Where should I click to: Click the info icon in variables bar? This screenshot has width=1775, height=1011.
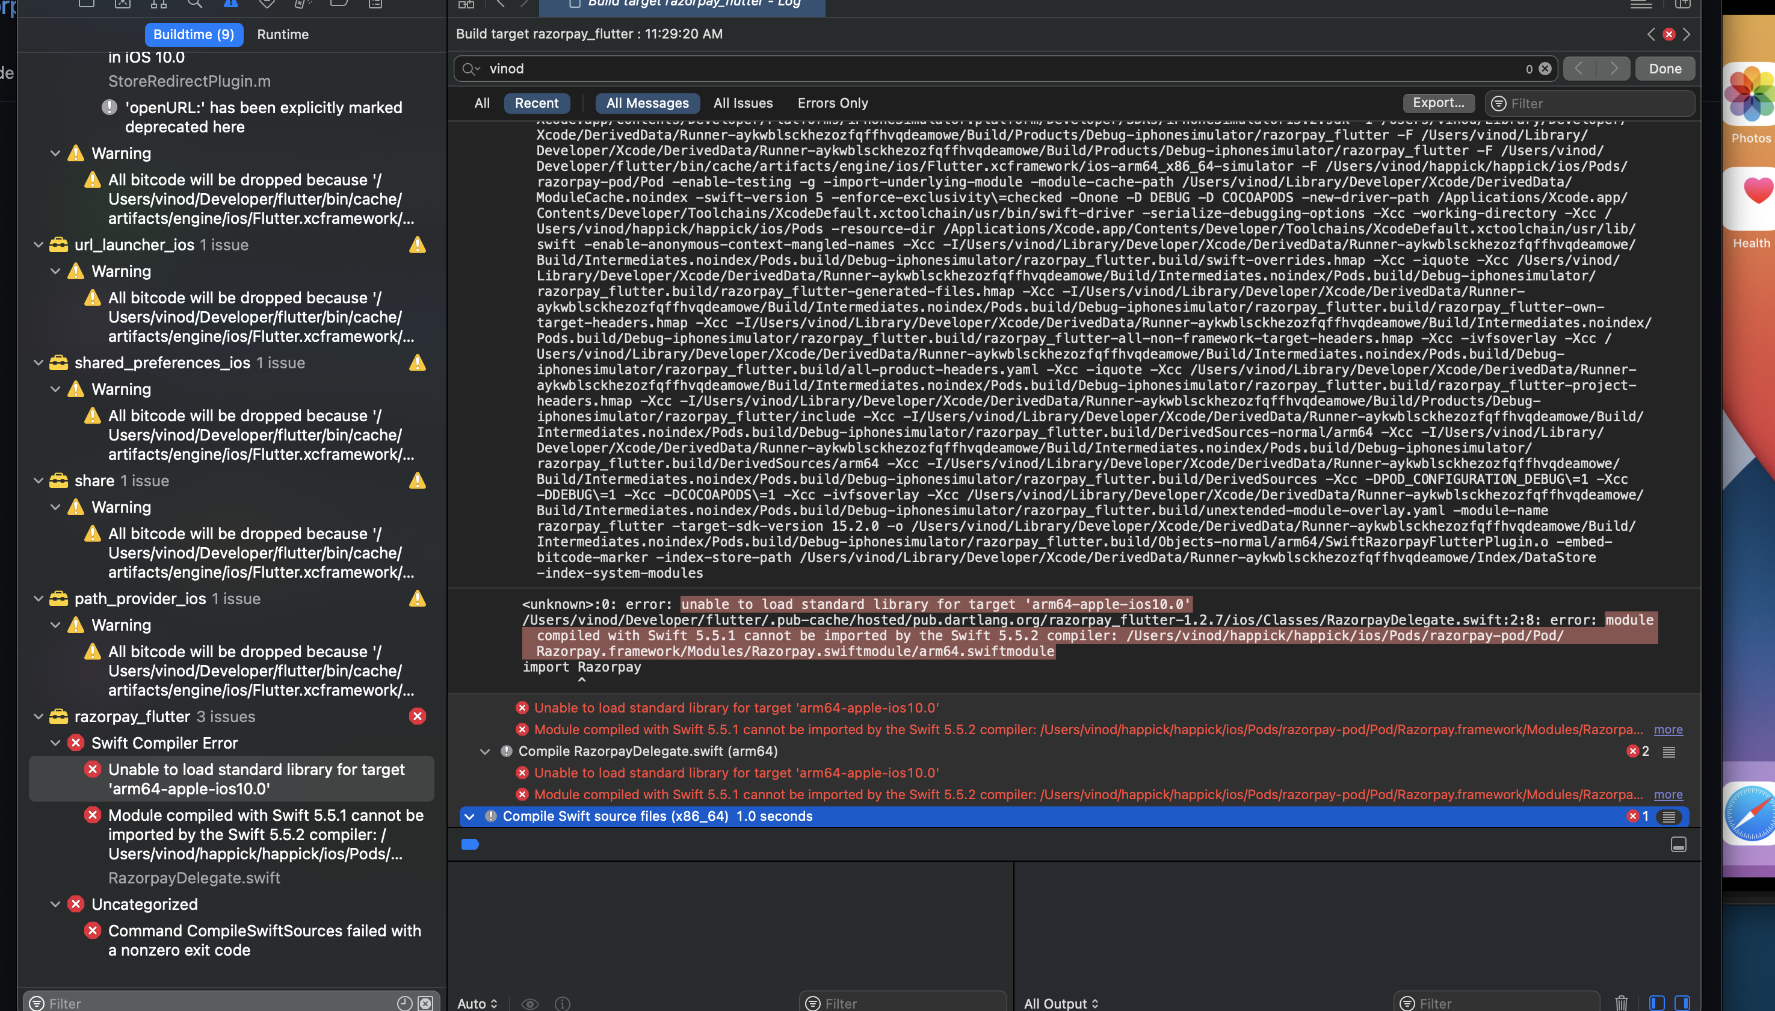[562, 1003]
